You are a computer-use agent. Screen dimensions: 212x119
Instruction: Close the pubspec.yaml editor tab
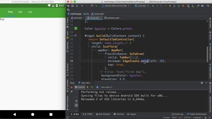121,18
